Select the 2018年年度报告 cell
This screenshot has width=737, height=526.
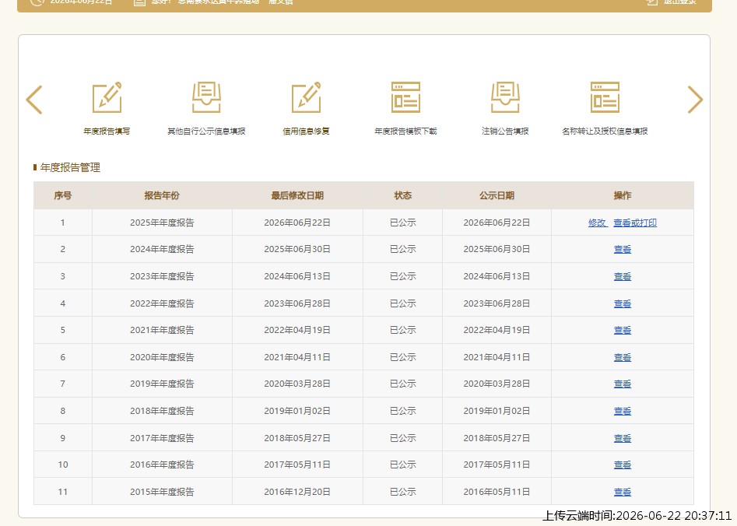[162, 411]
